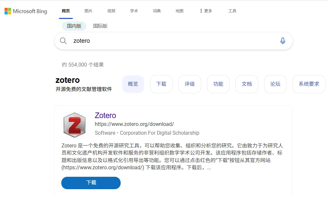Select the 概览 filter pill

pyautogui.click(x=133, y=84)
